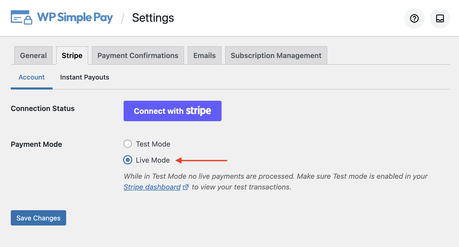The image size is (459, 247).
Task: Select the Live Mode radio button
Action: pos(128,160)
